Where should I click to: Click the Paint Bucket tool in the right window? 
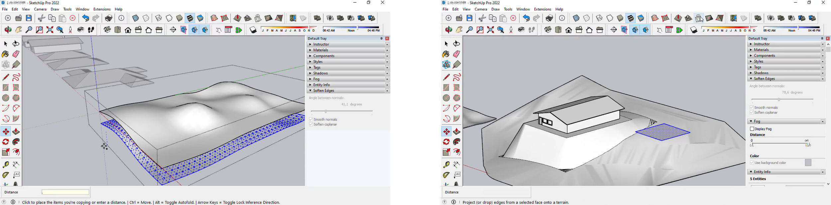446,54
